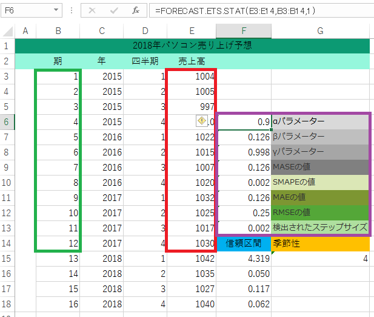Viewport: 374px width, 317px height.
Task: Select column C header
Action: [102, 31]
